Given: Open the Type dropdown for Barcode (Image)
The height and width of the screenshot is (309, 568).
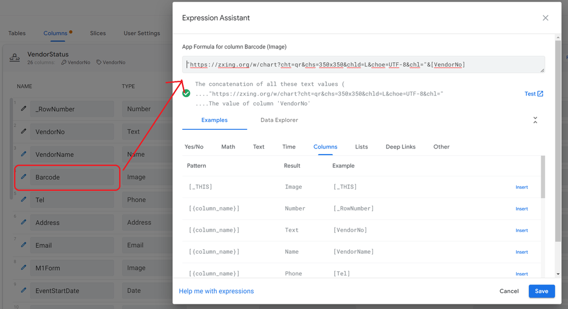Looking at the screenshot, I should click(x=147, y=177).
